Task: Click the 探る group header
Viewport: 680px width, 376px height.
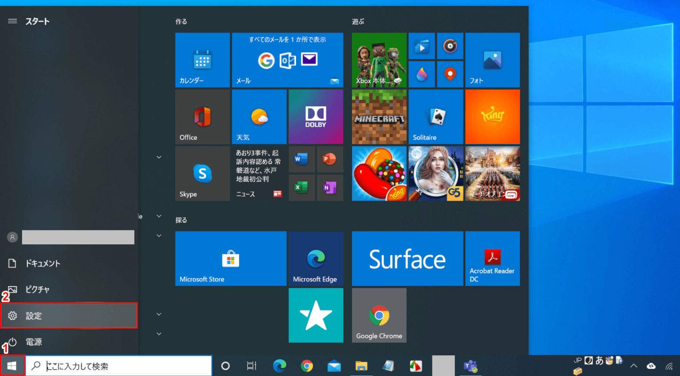Action: pos(181,220)
